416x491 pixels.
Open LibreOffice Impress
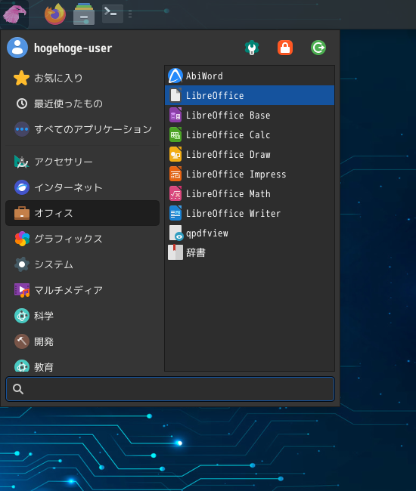click(250, 174)
